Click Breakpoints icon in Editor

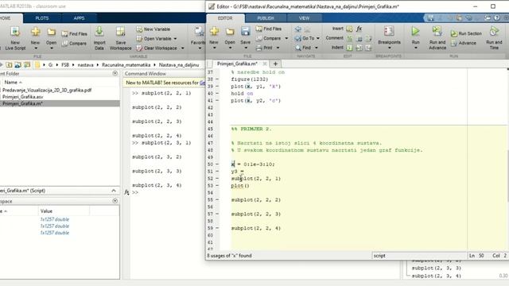tap(389, 32)
